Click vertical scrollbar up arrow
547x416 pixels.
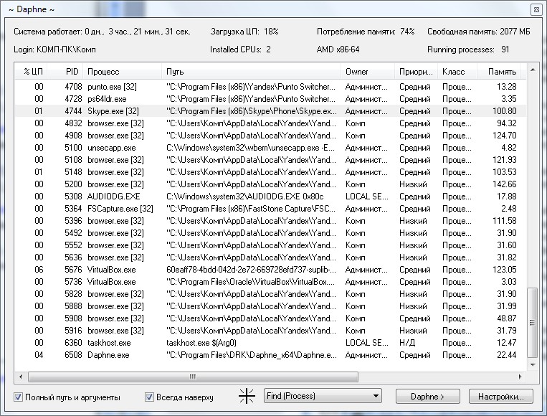(533, 70)
